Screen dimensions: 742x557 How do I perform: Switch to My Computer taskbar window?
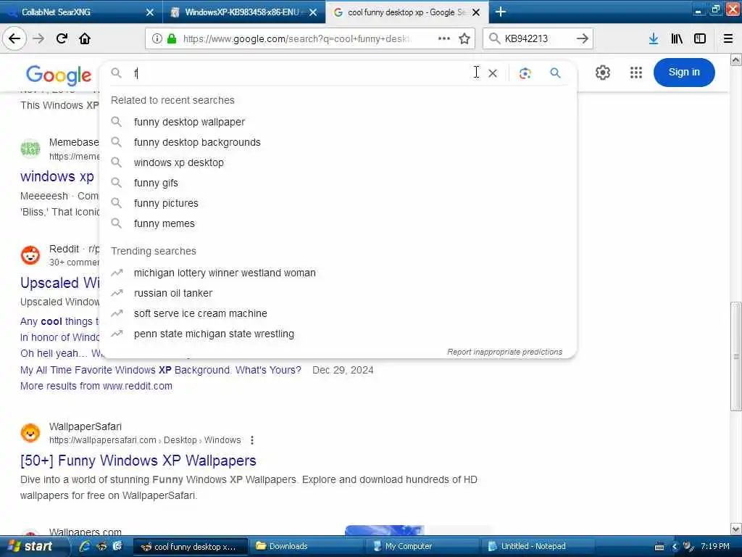tap(422, 546)
